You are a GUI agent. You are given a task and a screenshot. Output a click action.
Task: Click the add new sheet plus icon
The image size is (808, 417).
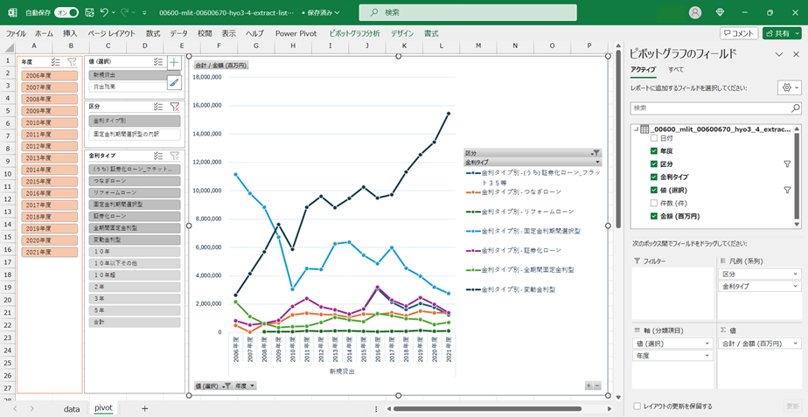[x=145, y=408]
